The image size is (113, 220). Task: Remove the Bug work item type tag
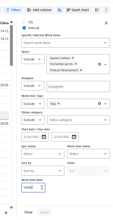pos(58,104)
